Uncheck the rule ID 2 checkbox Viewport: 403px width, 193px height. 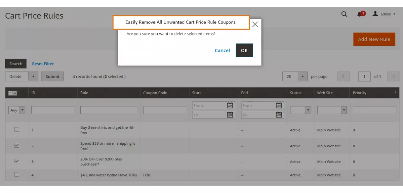tap(17, 145)
